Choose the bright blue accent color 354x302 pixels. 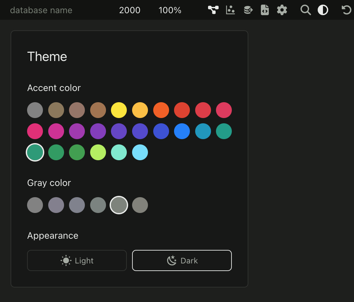tap(182, 131)
